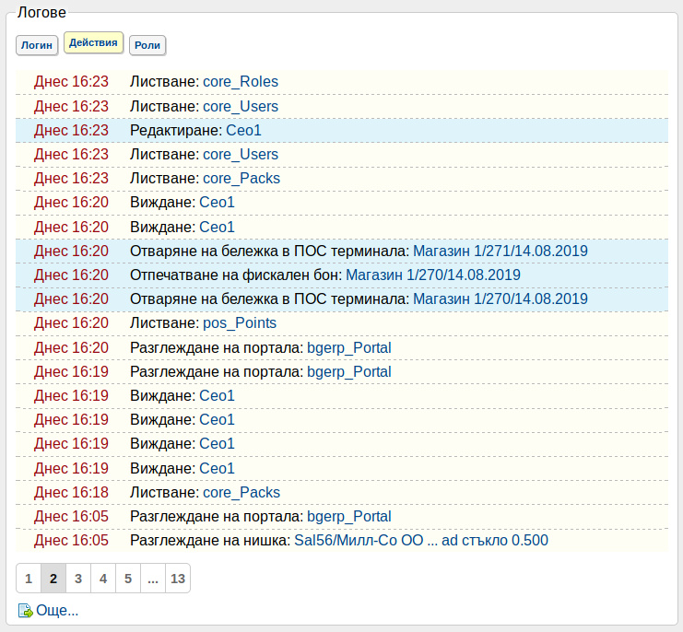Open fiscal receipt Магазин 1/270/14.08.2019 link
Viewport: 683px width, 632px height.
click(x=433, y=275)
